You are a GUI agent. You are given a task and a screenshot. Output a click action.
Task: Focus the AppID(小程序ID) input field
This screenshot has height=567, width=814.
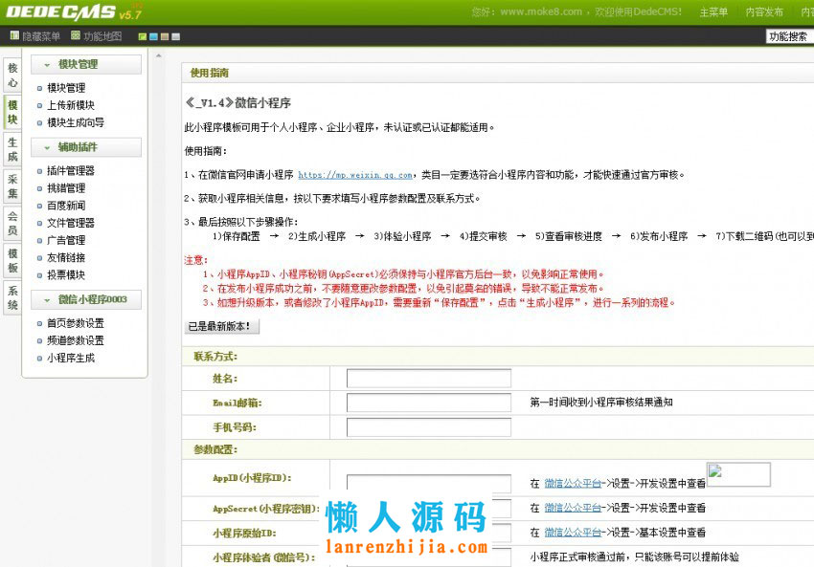[x=429, y=483]
